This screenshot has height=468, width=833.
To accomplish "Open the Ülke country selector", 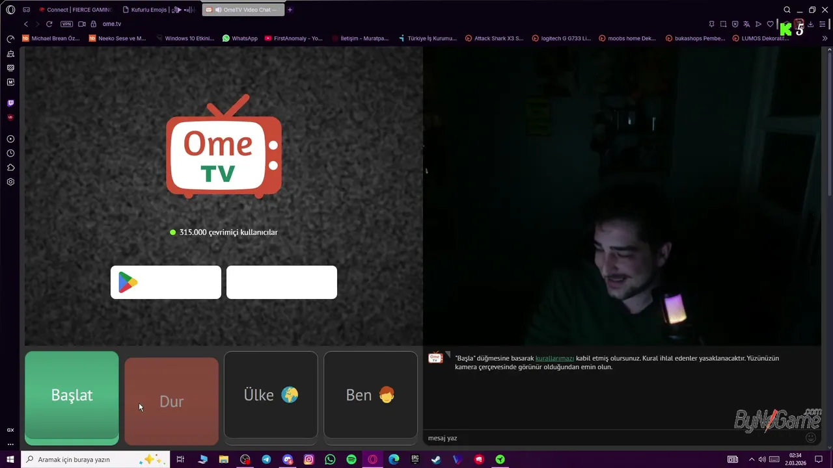I will [271, 395].
